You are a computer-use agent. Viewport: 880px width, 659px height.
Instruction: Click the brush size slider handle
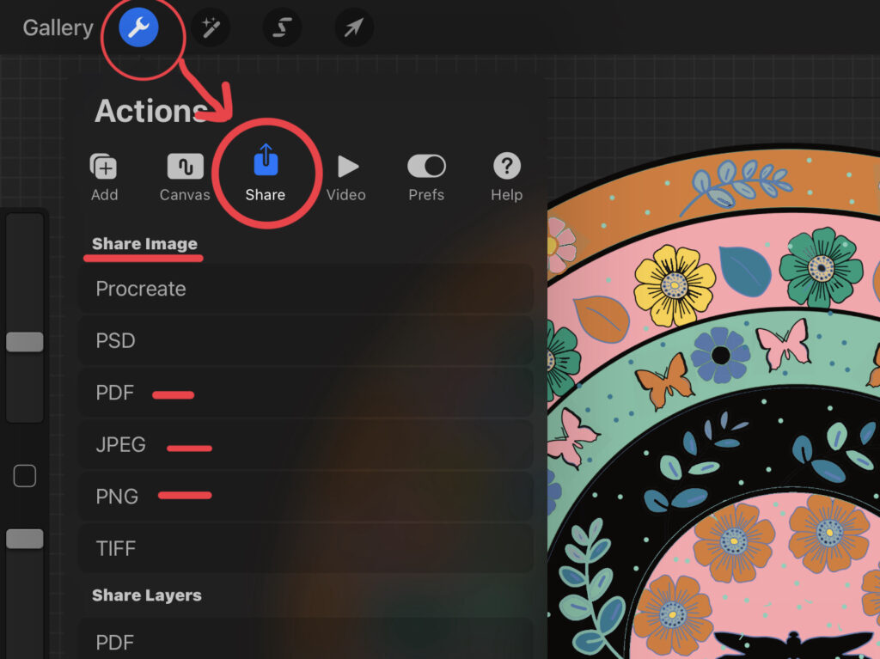pyautogui.click(x=25, y=342)
